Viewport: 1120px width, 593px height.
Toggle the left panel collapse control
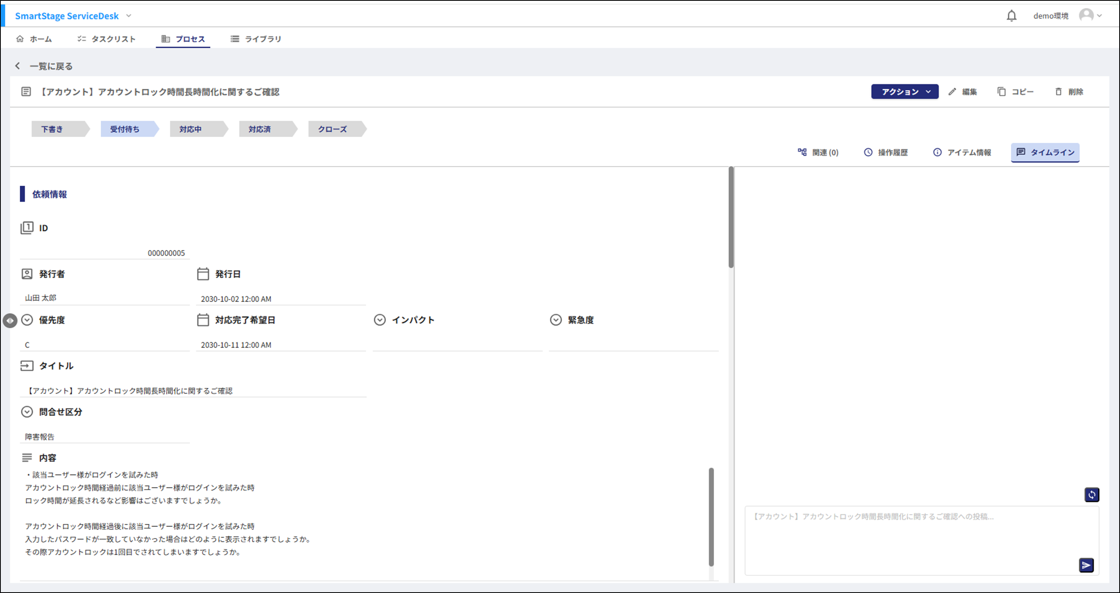coord(10,320)
